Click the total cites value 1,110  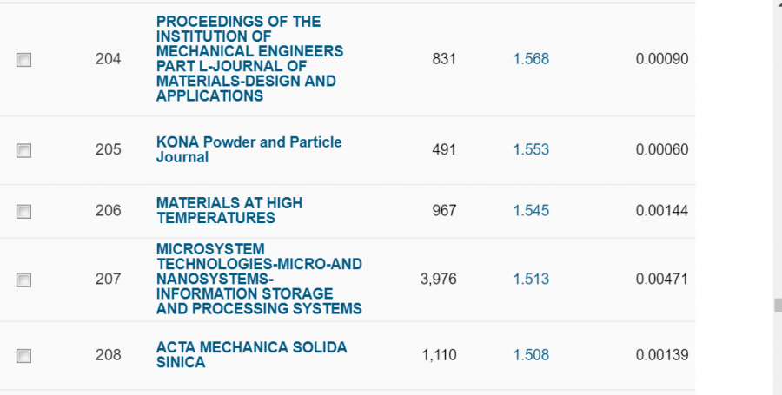click(x=439, y=354)
